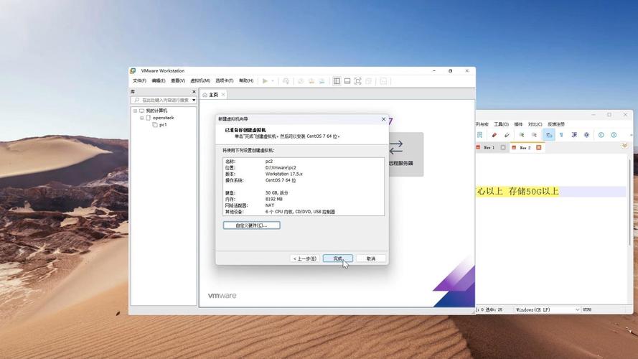The height and width of the screenshot is (359, 638).
Task: Click the 内存 value 8192 MB
Action: [274, 199]
